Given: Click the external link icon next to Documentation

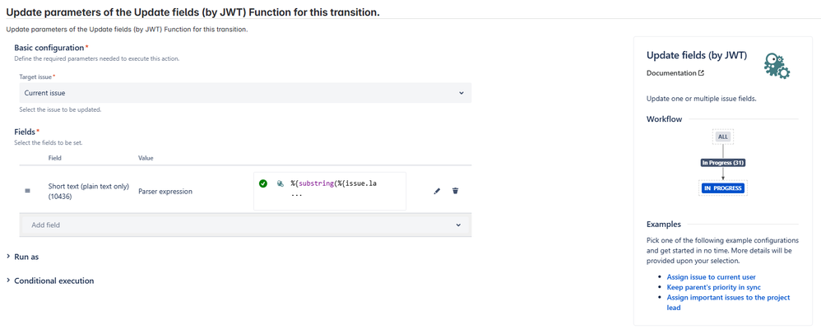Looking at the screenshot, I should tap(701, 73).
